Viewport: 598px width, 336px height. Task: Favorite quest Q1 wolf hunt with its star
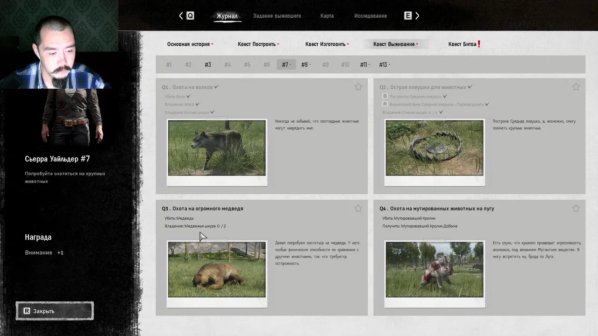pyautogui.click(x=358, y=87)
